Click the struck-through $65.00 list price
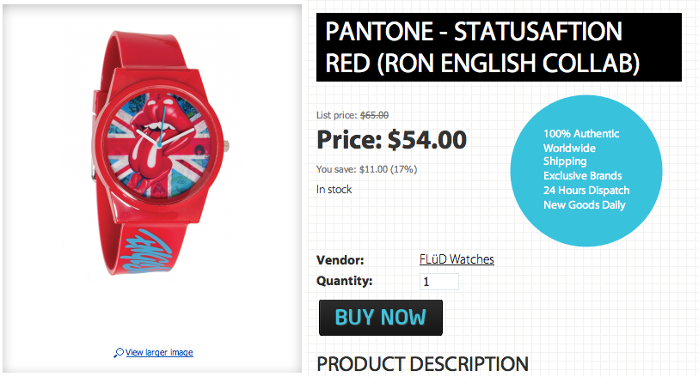 374,115
